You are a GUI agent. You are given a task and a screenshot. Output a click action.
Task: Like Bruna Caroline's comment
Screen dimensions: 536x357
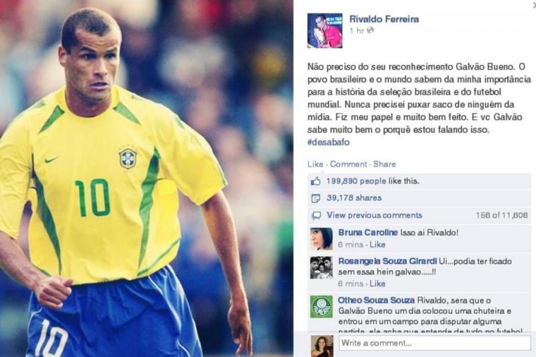pos(377,244)
